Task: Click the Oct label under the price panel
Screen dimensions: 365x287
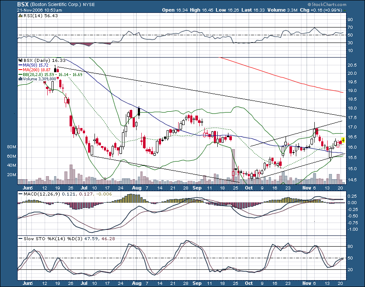Action: point(249,188)
